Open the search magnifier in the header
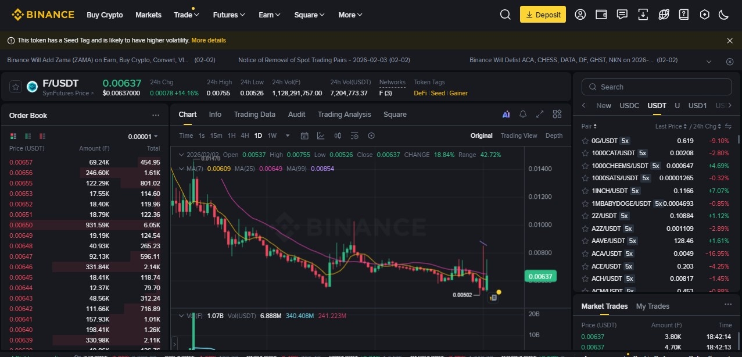 (x=505, y=15)
